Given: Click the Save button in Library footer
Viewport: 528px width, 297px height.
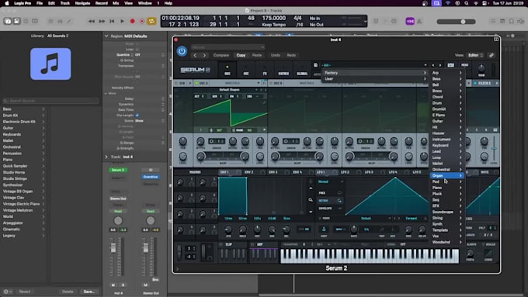Looking at the screenshot, I should click(x=89, y=292).
